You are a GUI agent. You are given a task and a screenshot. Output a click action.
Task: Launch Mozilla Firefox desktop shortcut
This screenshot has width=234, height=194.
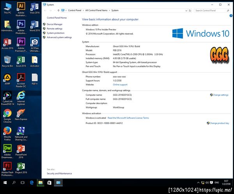point(7,134)
